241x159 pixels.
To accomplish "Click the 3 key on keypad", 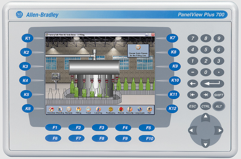I will coord(219,61).
